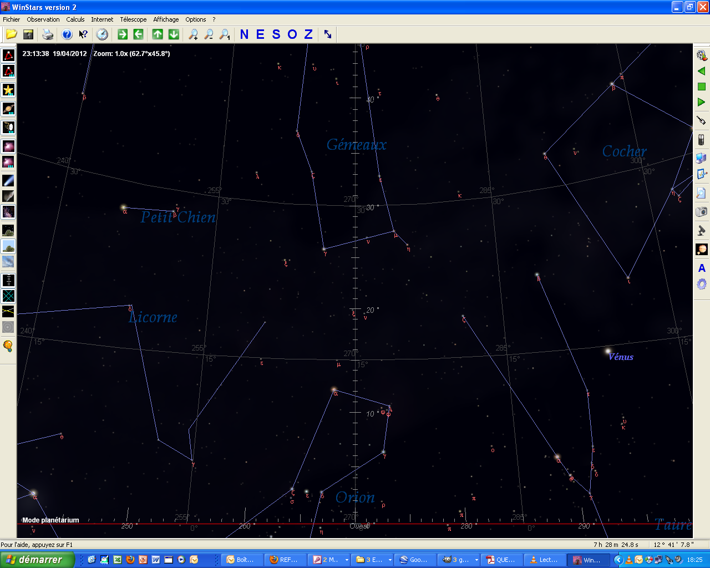710x568 pixels.
Task: Open the Affichage menu
Action: pyautogui.click(x=166, y=19)
